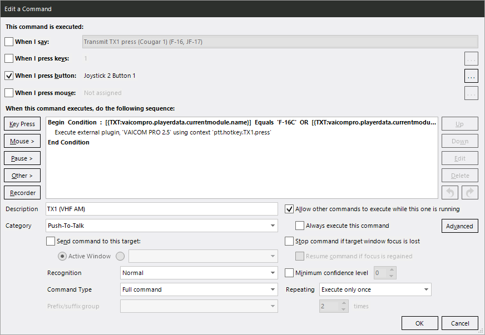Select the second target radio button beside the empty dropdown
Screen dimensions: 485x335
[x=120, y=256]
